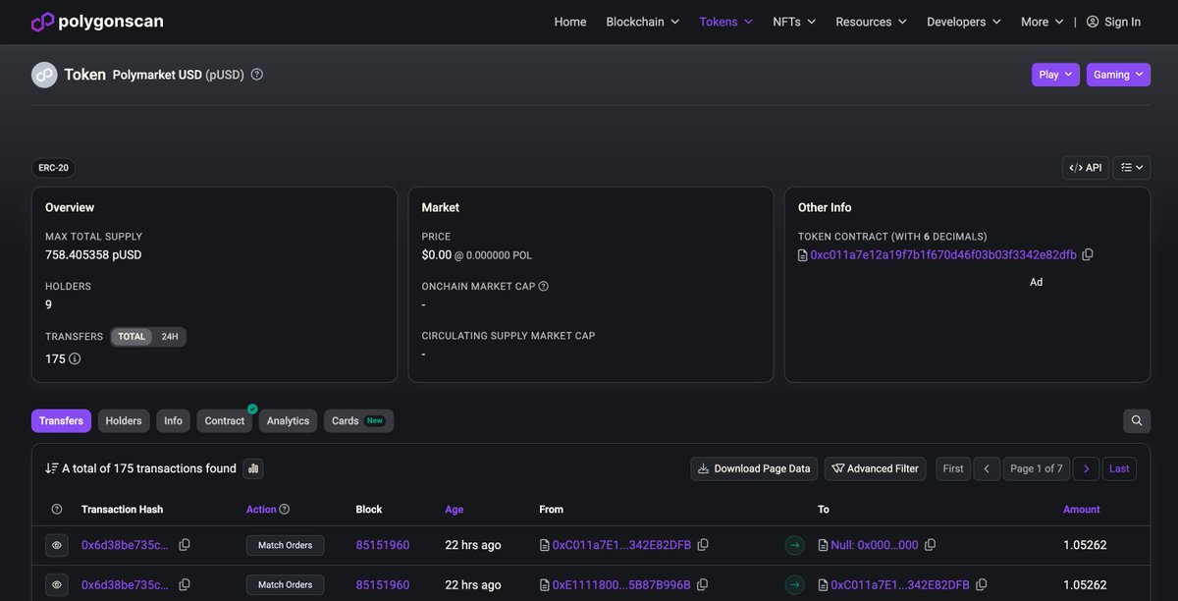
Task: Copy the Null address in To column
Action: 931,545
